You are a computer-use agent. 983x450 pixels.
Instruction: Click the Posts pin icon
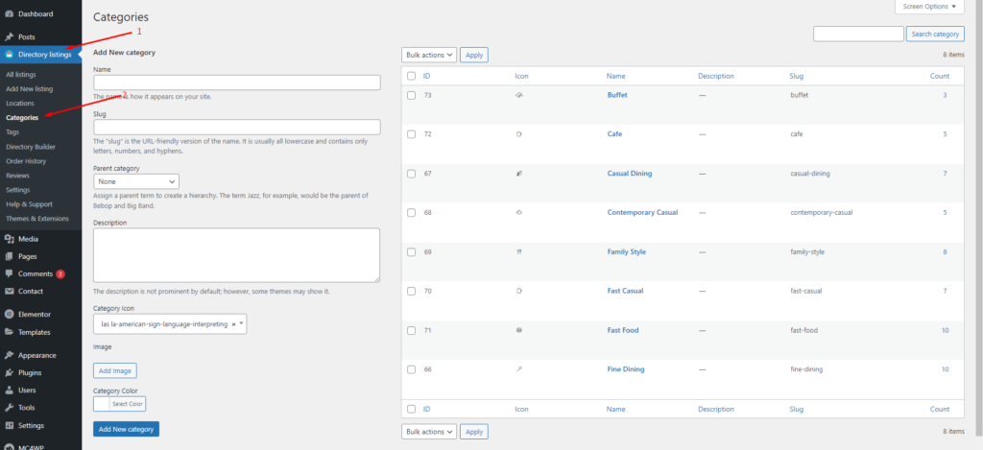(x=10, y=37)
